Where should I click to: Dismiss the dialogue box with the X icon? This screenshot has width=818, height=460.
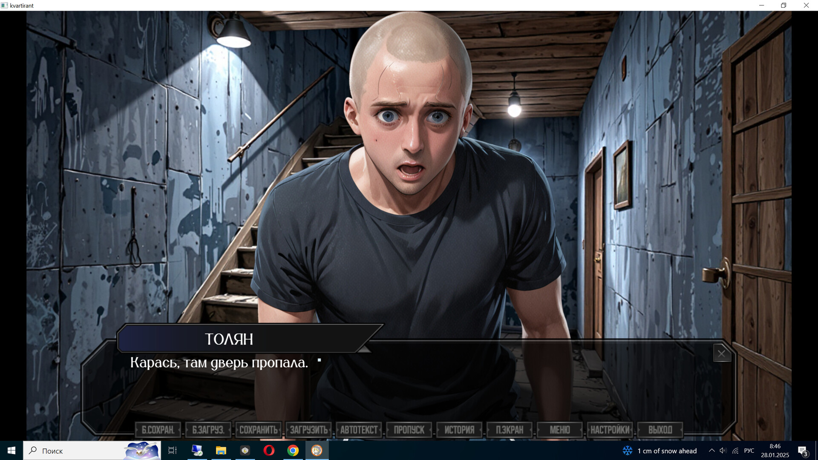[x=722, y=353]
